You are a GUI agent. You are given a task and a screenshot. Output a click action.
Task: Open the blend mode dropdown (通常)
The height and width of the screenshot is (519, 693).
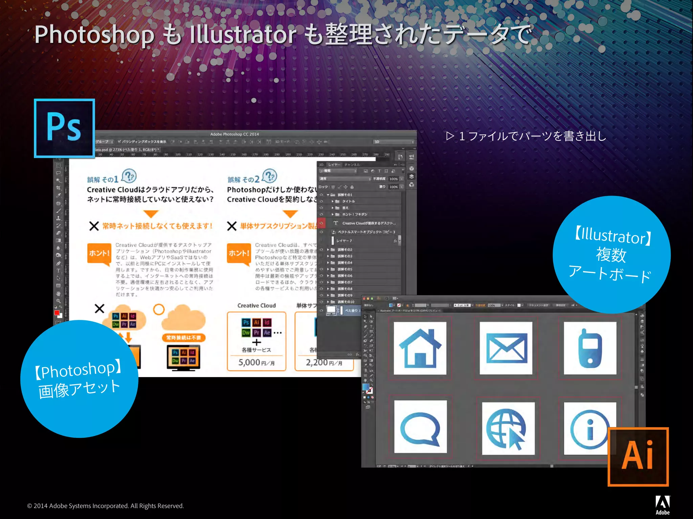(x=345, y=179)
